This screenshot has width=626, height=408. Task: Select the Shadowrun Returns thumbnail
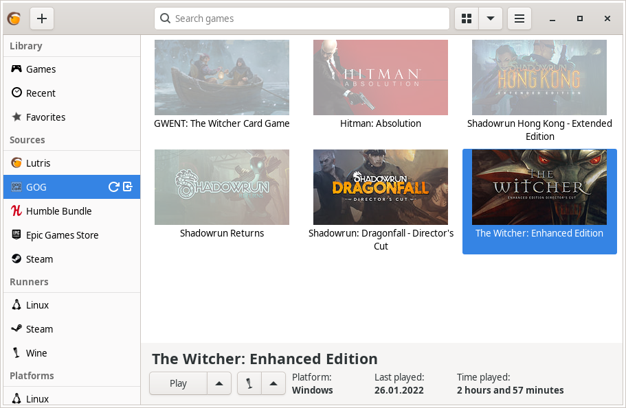(221, 187)
